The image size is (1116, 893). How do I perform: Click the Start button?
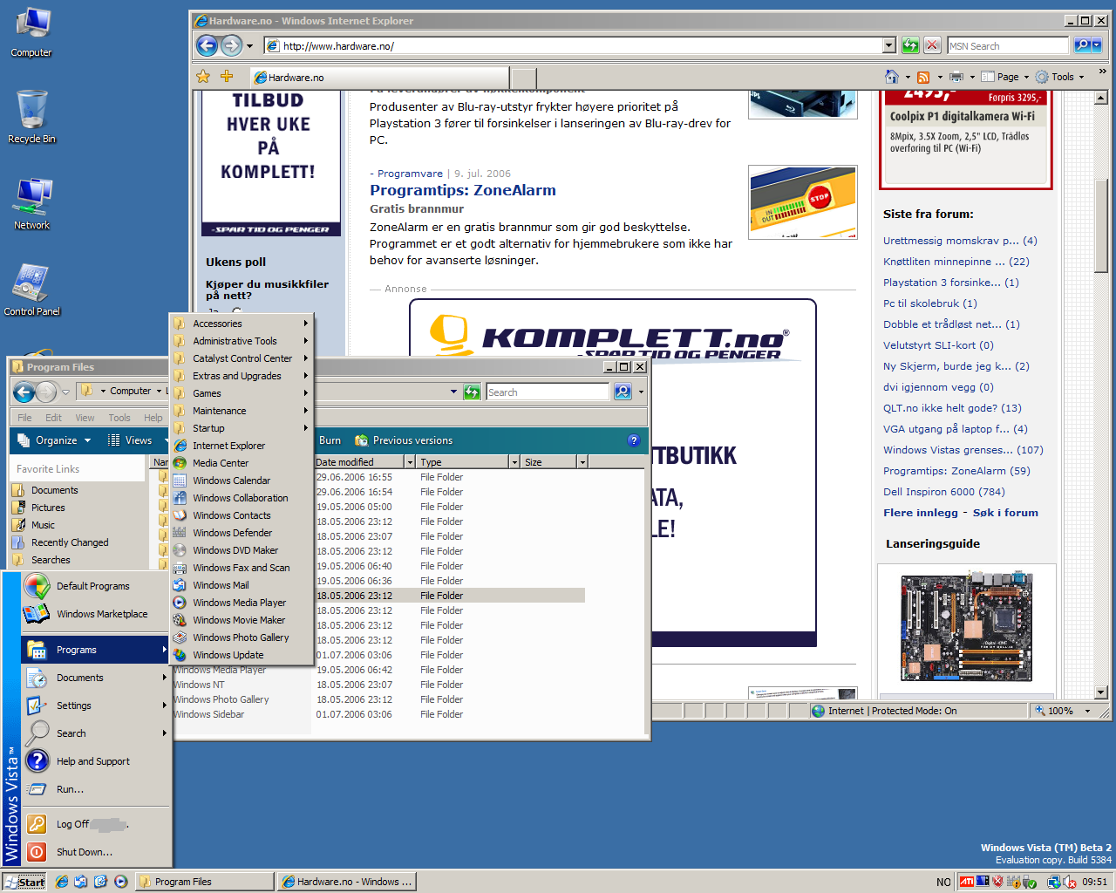click(x=24, y=882)
